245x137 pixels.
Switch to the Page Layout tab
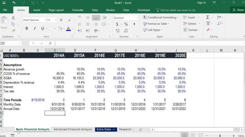[56, 10]
